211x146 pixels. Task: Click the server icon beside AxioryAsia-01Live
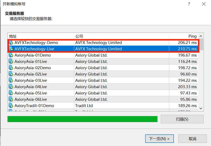(11, 62)
